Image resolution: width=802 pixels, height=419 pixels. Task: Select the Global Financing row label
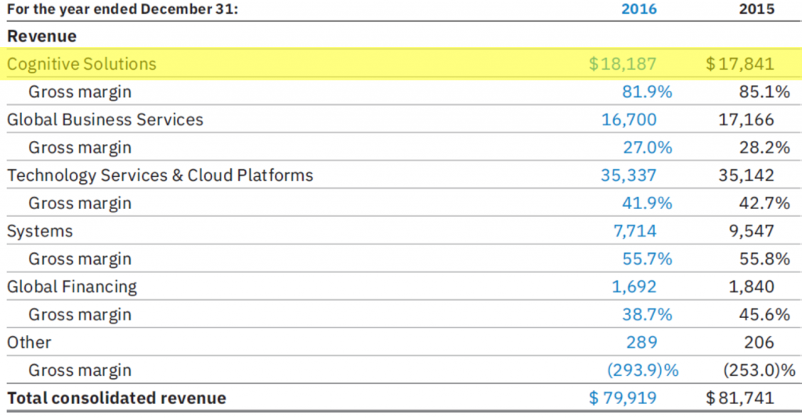click(x=72, y=287)
